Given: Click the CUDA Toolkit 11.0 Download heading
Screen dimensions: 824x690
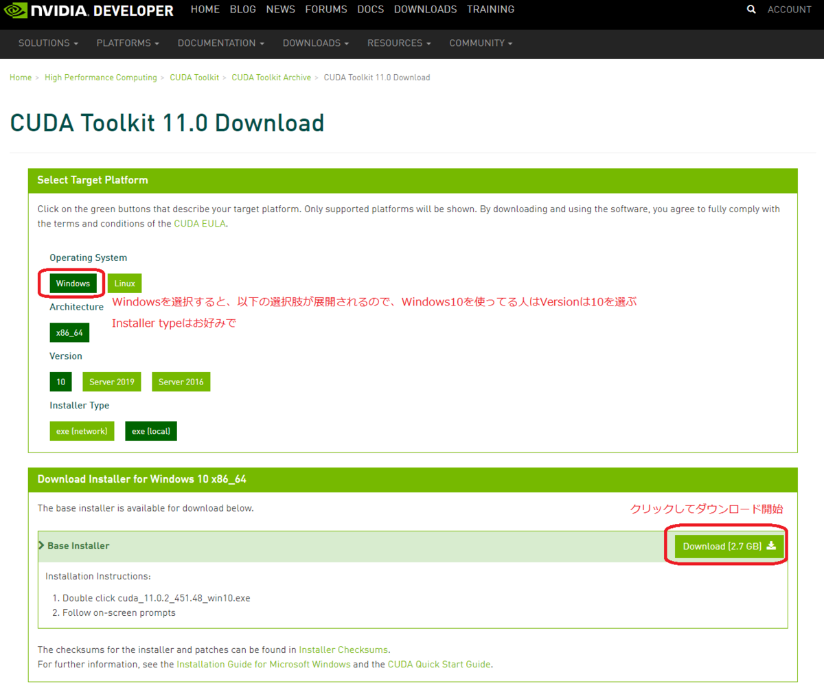Looking at the screenshot, I should 167,124.
